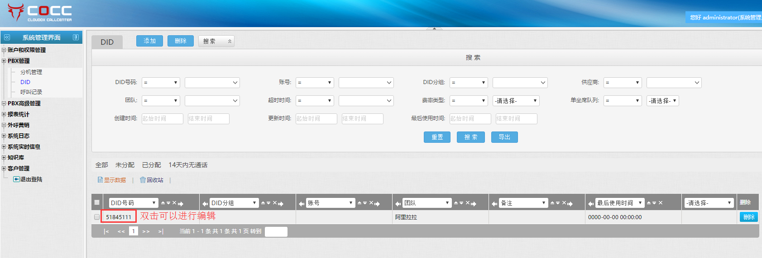Screen dimensions: 762x258
Task: Move 账号 column left with arrow icon
Action: click(302, 204)
